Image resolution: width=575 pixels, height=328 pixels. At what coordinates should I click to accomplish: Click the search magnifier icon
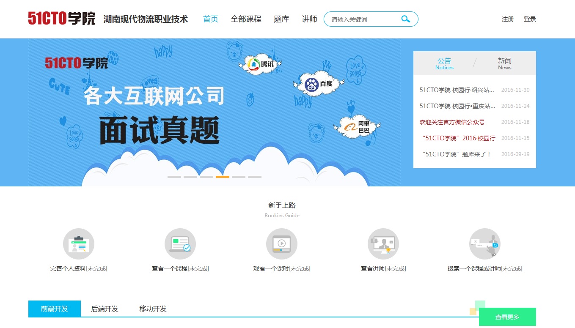click(x=405, y=19)
